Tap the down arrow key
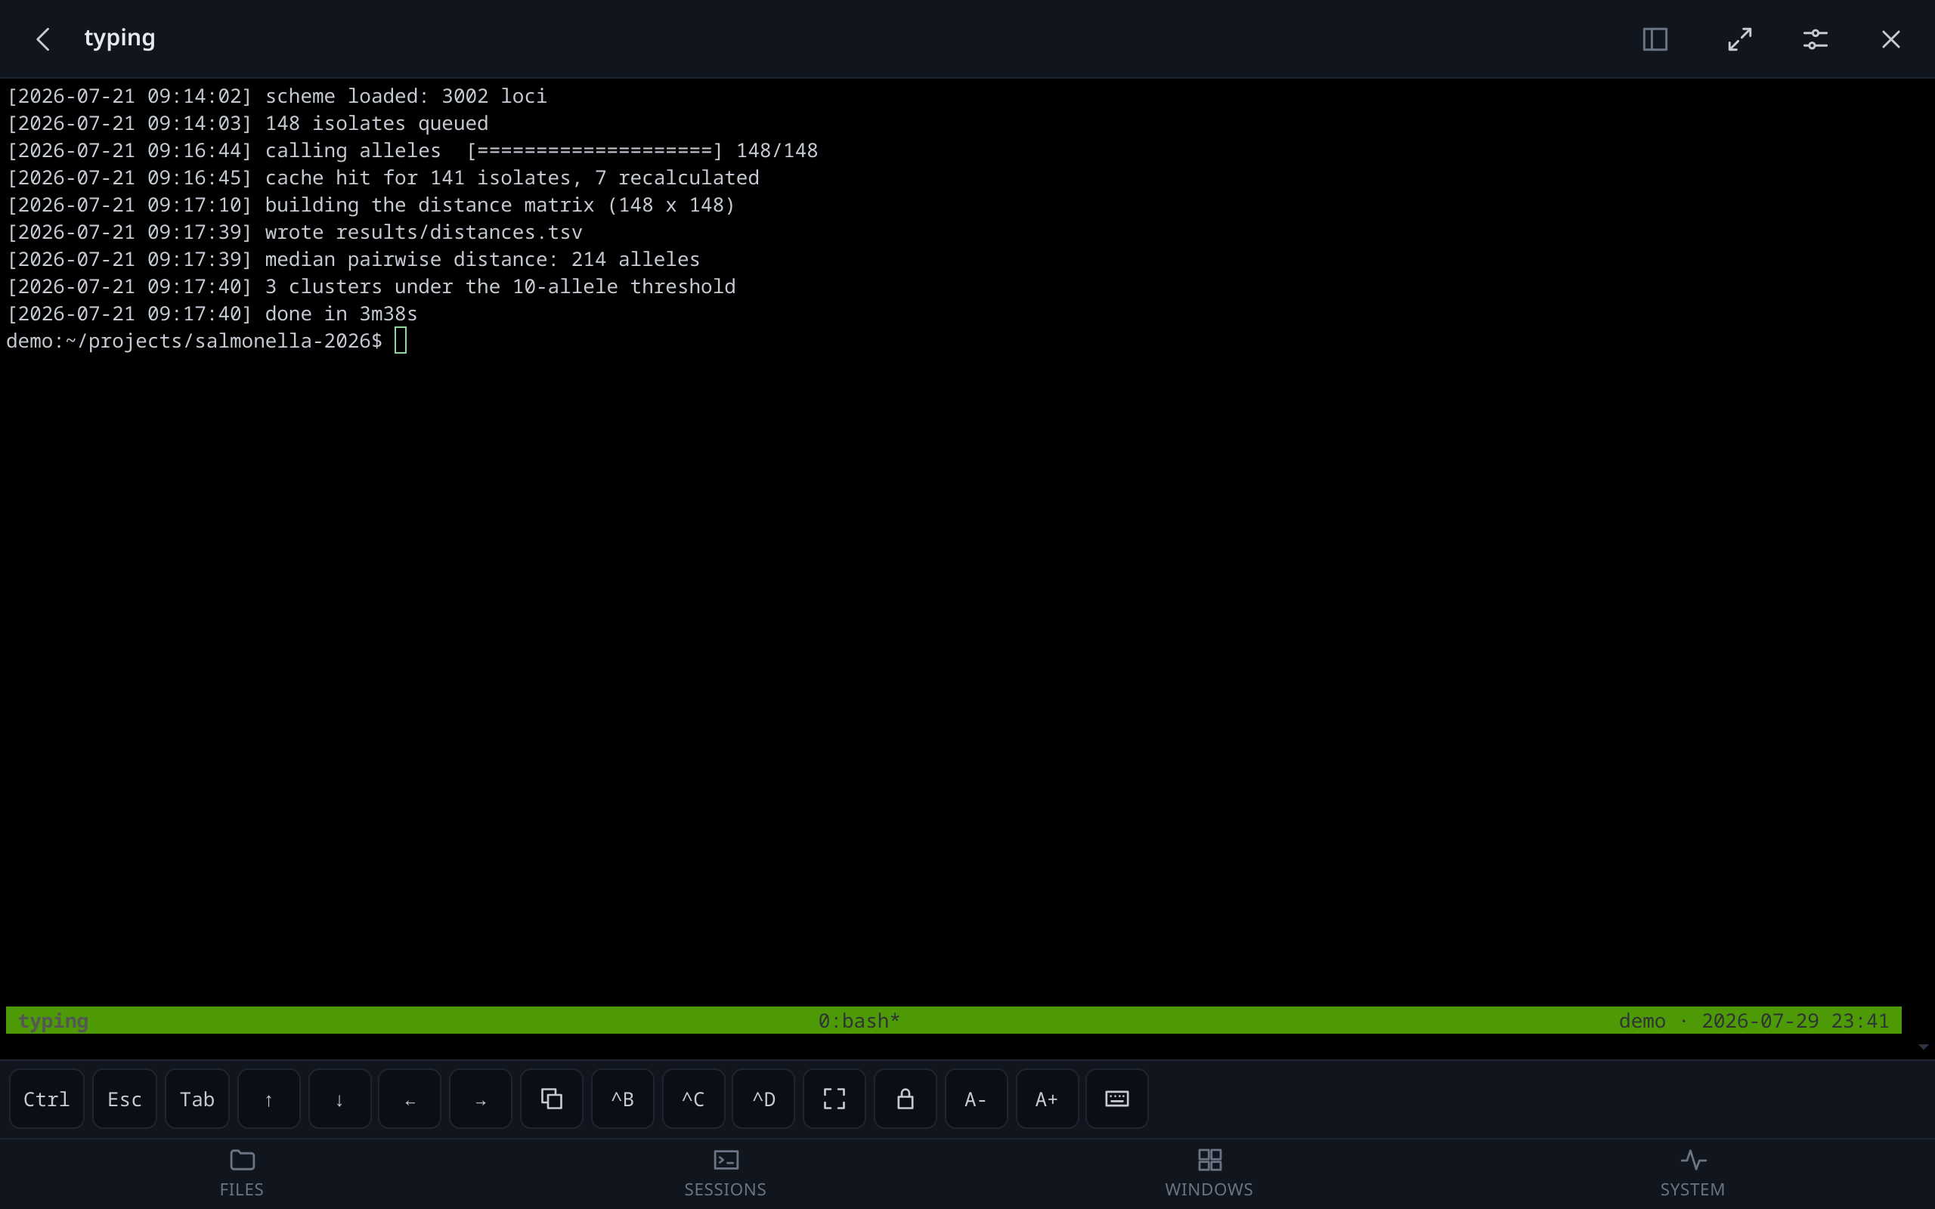The width and height of the screenshot is (1935, 1209). (x=340, y=1099)
